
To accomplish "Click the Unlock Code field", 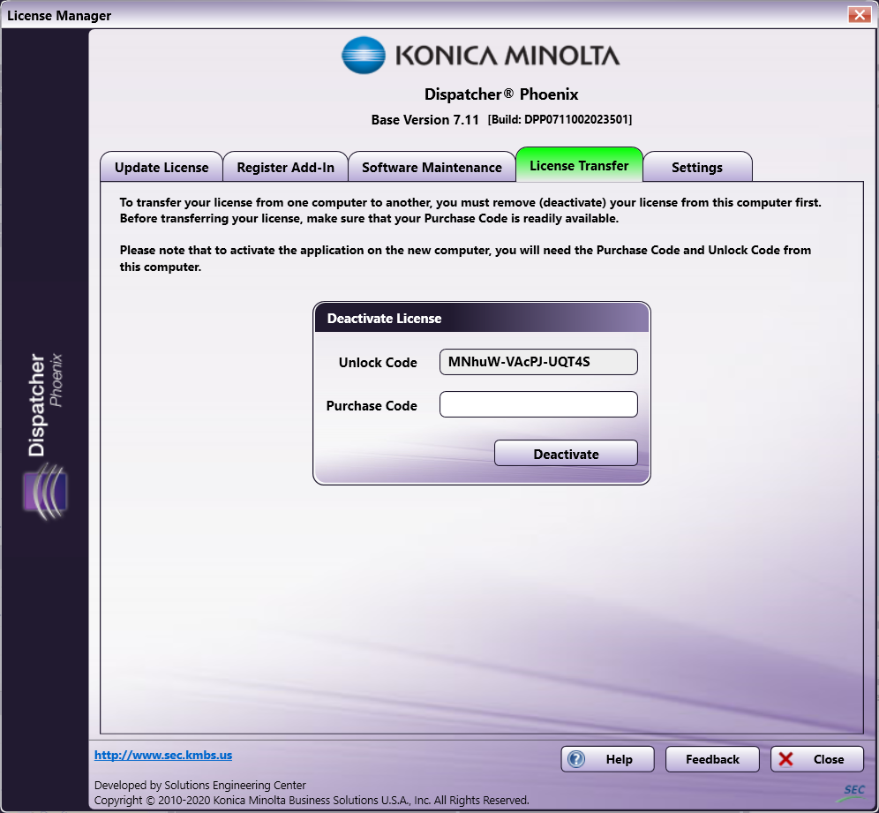I will [538, 362].
